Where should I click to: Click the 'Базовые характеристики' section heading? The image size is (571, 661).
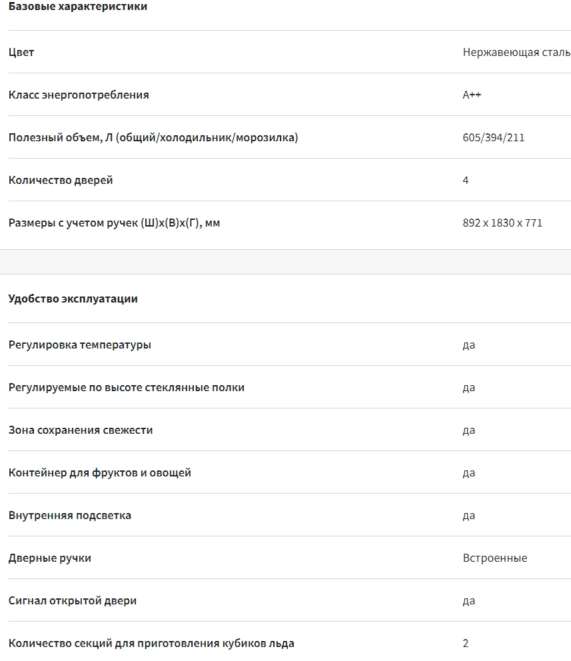[78, 7]
